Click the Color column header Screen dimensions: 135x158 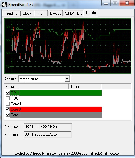85,87
